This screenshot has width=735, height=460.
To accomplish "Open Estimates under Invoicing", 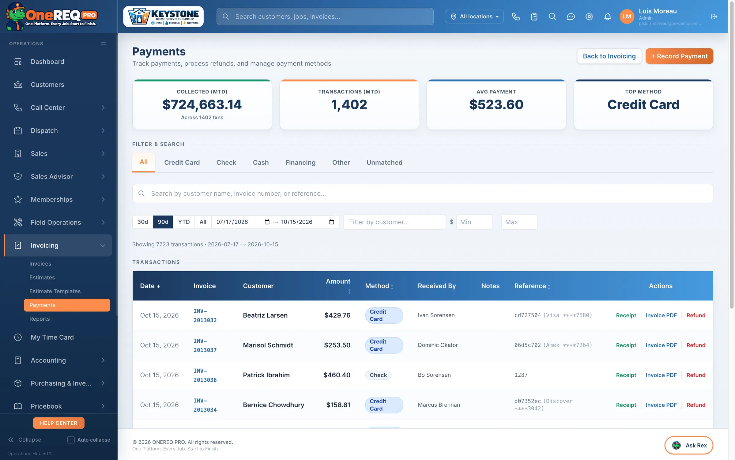I will pyautogui.click(x=42, y=277).
